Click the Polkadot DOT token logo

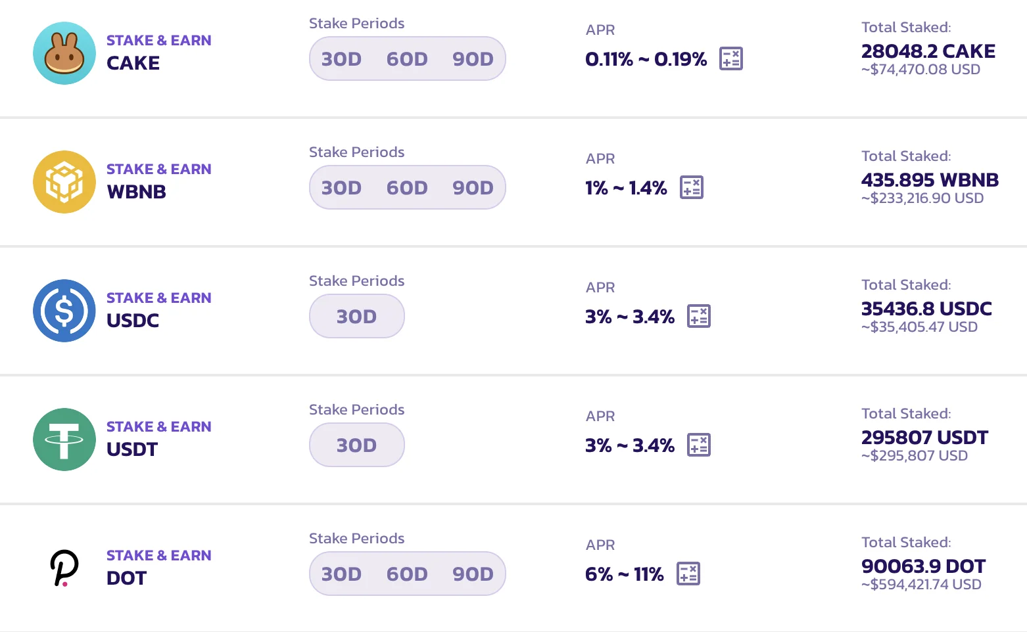pos(64,568)
